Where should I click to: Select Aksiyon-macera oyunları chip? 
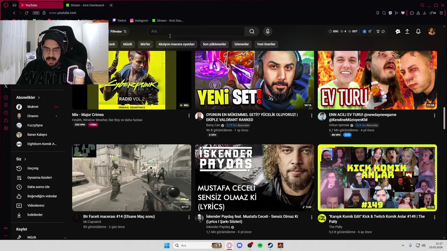click(x=176, y=44)
